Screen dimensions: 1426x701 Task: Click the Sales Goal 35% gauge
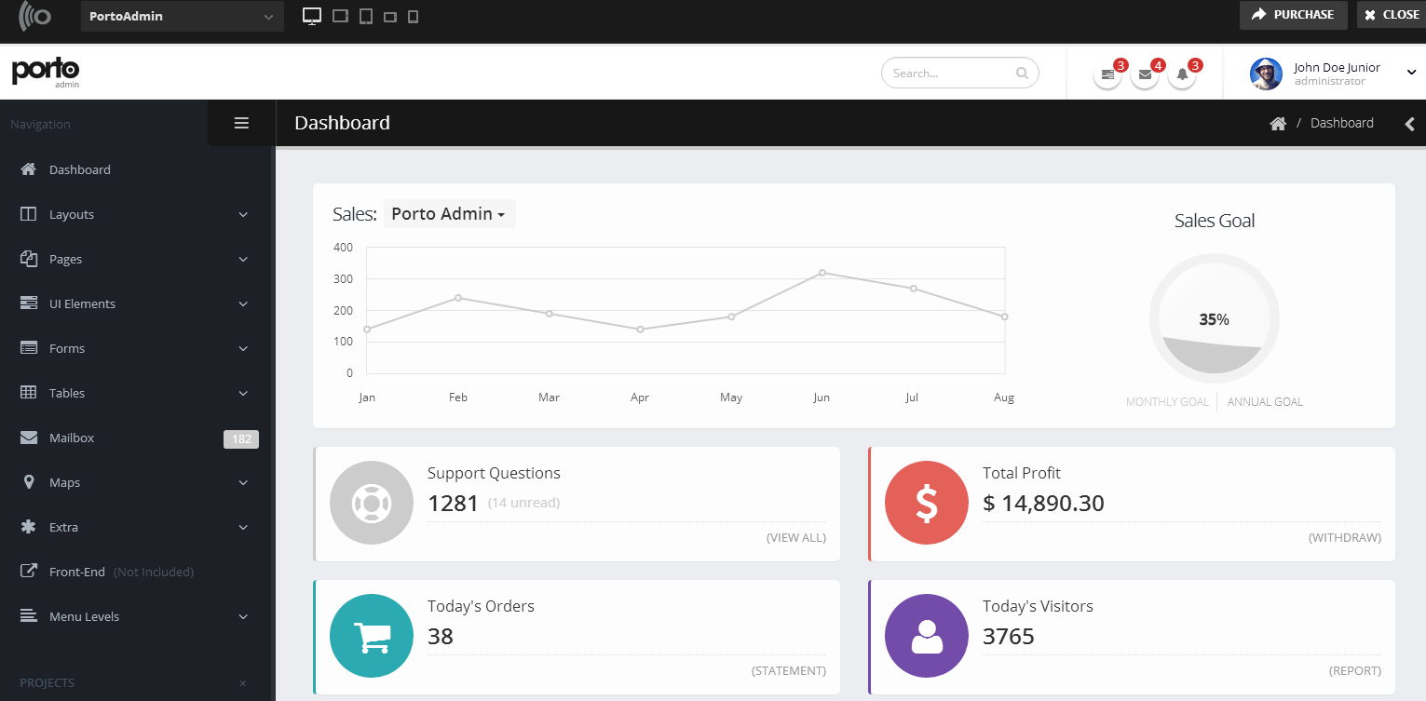pyautogui.click(x=1214, y=319)
